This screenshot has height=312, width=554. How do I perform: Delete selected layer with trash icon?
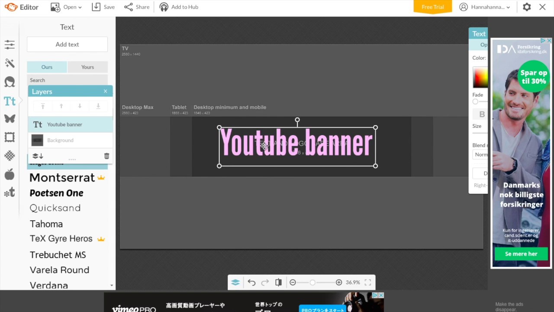point(106,156)
